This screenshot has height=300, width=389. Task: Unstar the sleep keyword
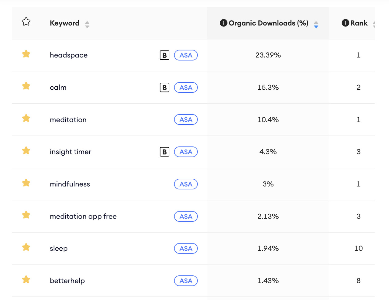point(26,247)
